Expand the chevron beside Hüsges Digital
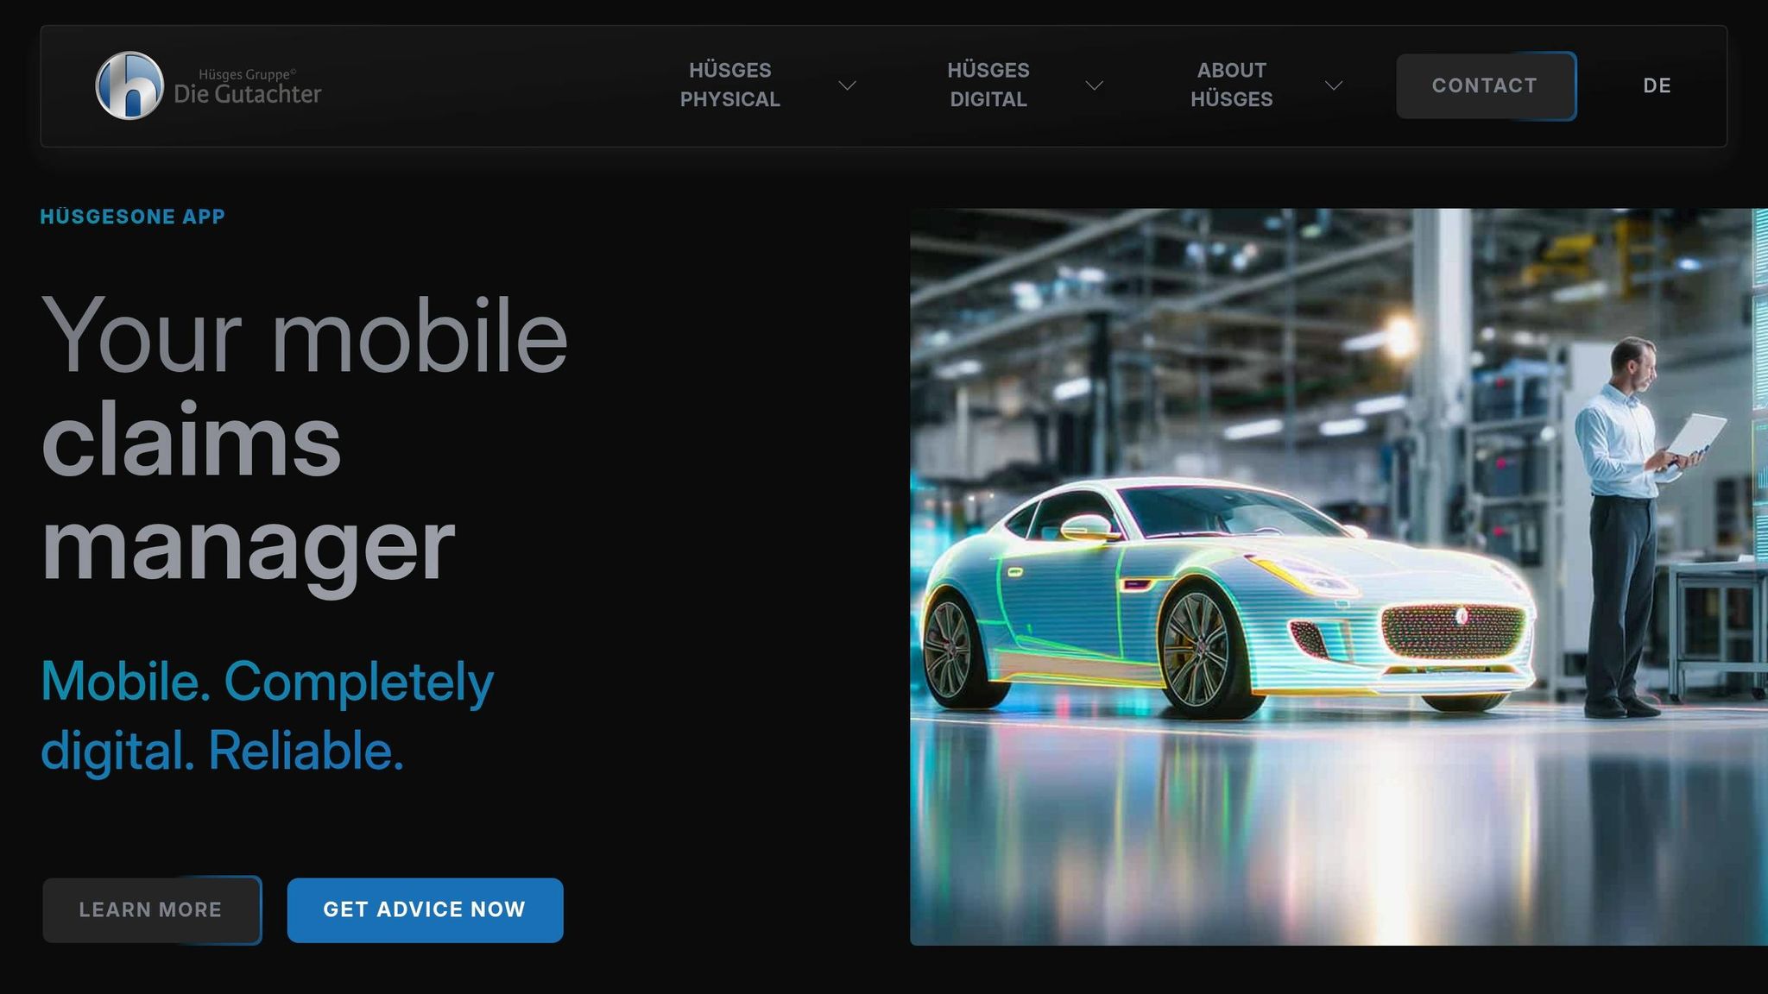The image size is (1768, 994). tap(1095, 85)
